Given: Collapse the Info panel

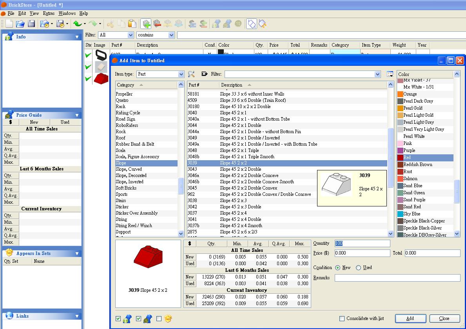Looking at the screenshot, I should tap(77, 37).
